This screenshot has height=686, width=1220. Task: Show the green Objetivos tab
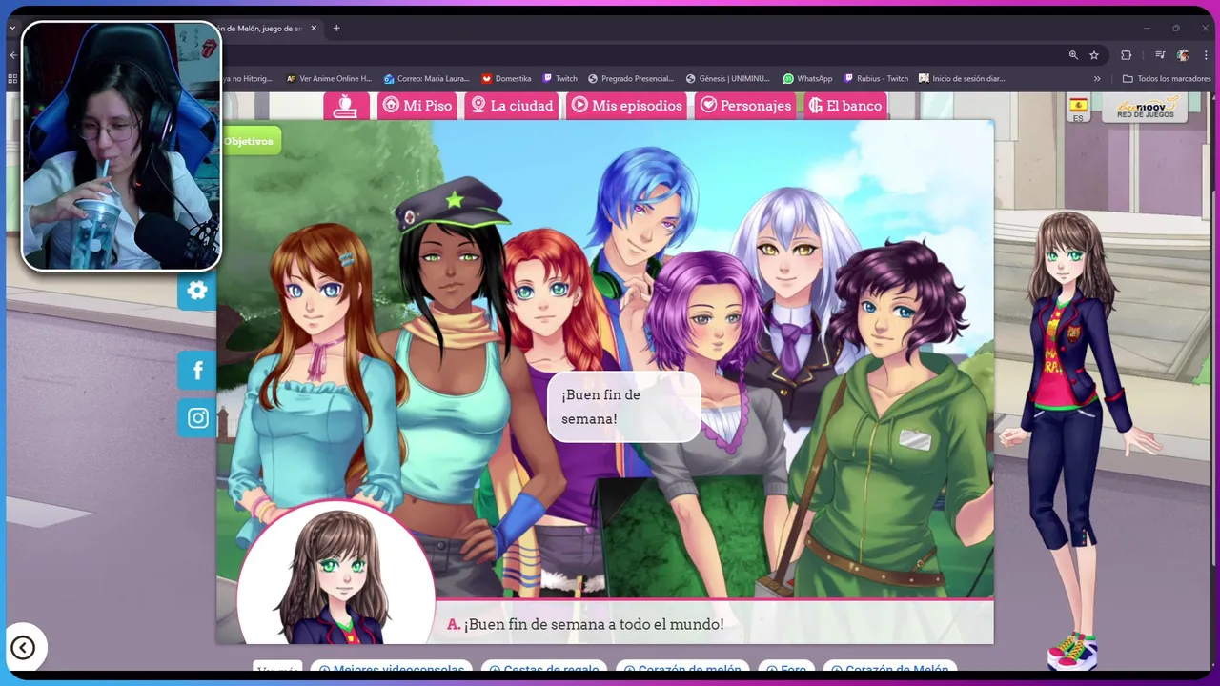coord(250,141)
